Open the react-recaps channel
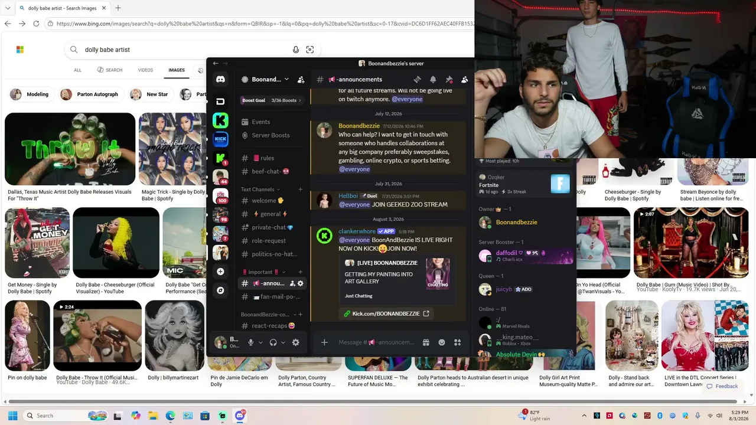756x425 pixels. click(272, 326)
